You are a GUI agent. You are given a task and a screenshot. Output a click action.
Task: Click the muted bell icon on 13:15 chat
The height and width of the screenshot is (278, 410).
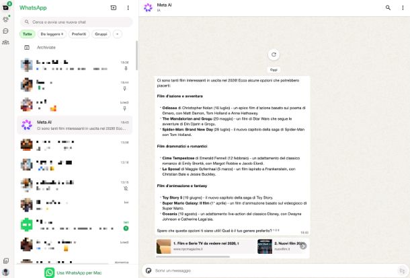pyautogui.click(x=126, y=188)
